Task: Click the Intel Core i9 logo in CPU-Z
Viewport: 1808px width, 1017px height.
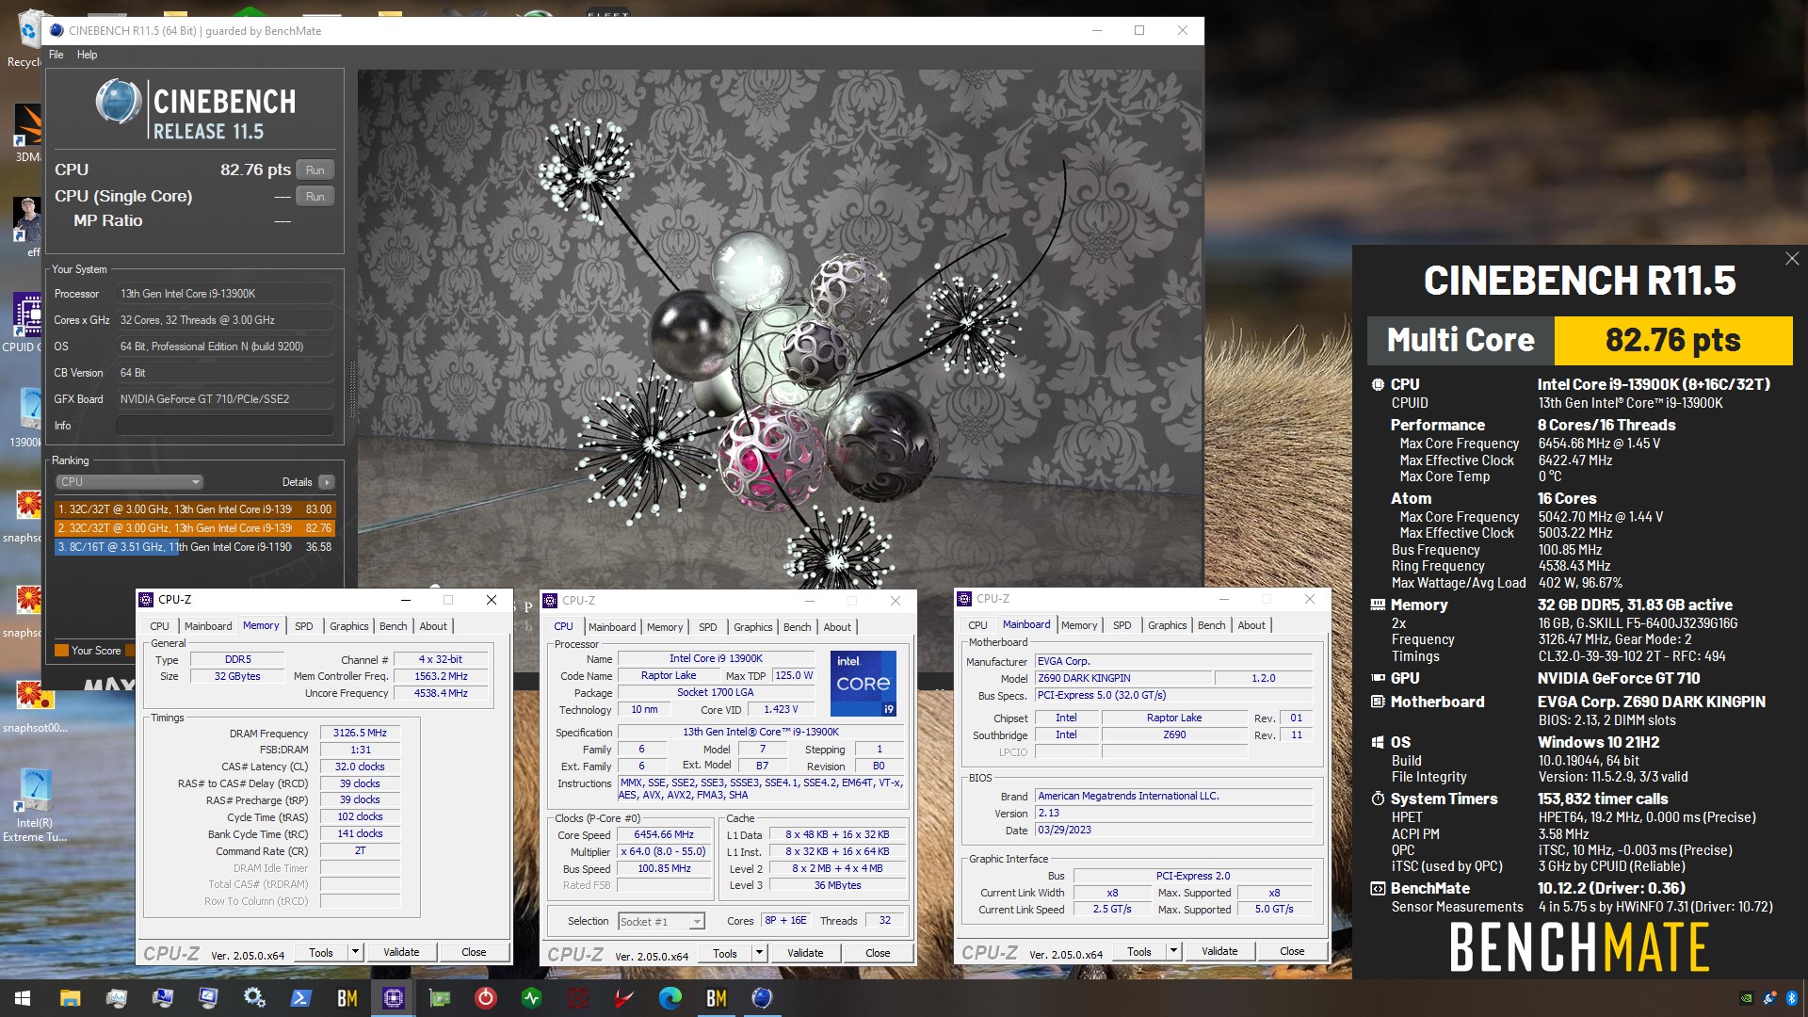Action: (x=863, y=683)
